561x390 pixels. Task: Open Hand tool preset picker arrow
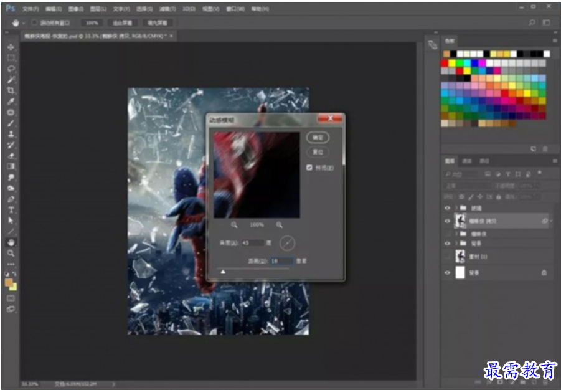coord(24,23)
